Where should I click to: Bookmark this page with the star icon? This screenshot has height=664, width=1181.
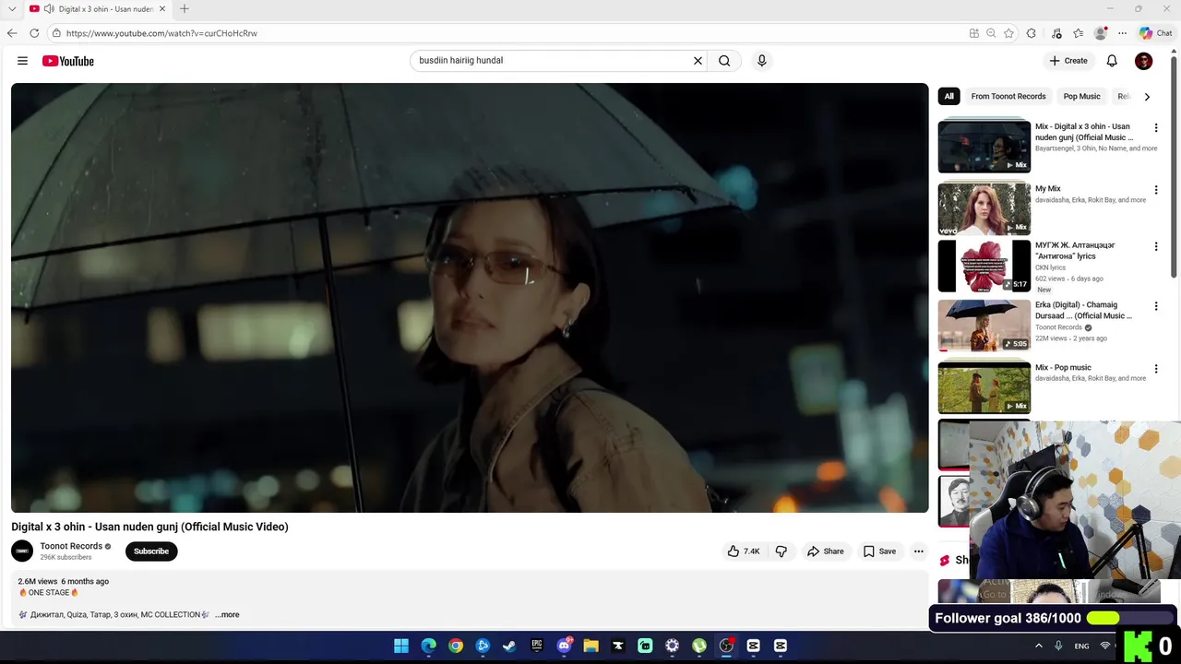pos(1008,33)
